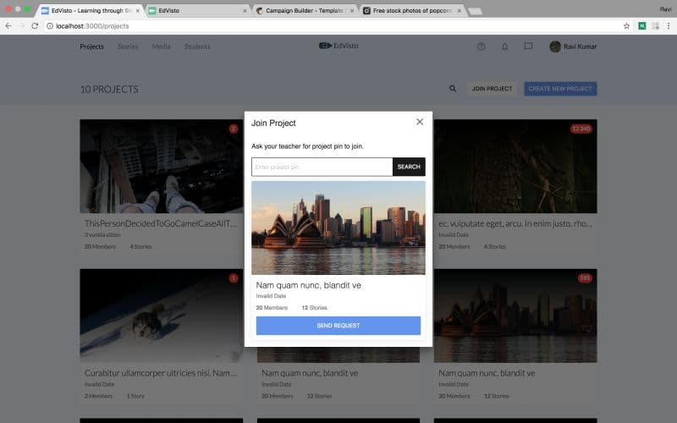Go to Projects nav item

pos(91,47)
